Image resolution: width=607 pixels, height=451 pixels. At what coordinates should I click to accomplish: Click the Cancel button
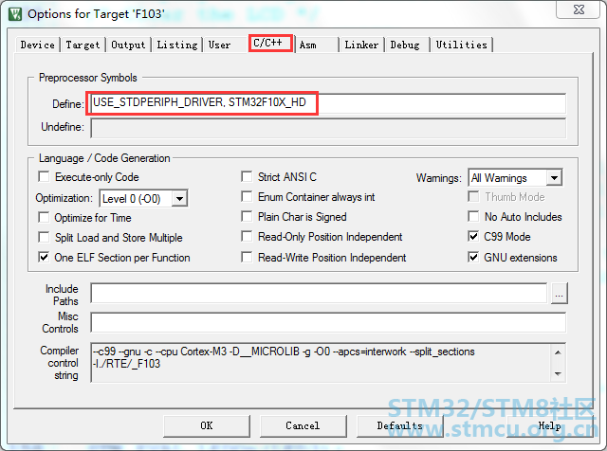coord(303,425)
